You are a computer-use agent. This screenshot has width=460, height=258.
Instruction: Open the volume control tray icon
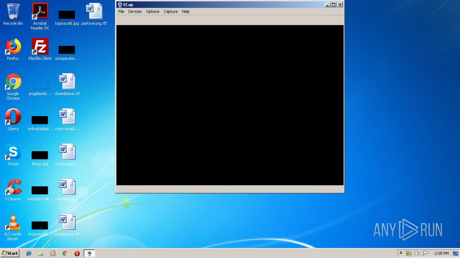tap(417, 253)
